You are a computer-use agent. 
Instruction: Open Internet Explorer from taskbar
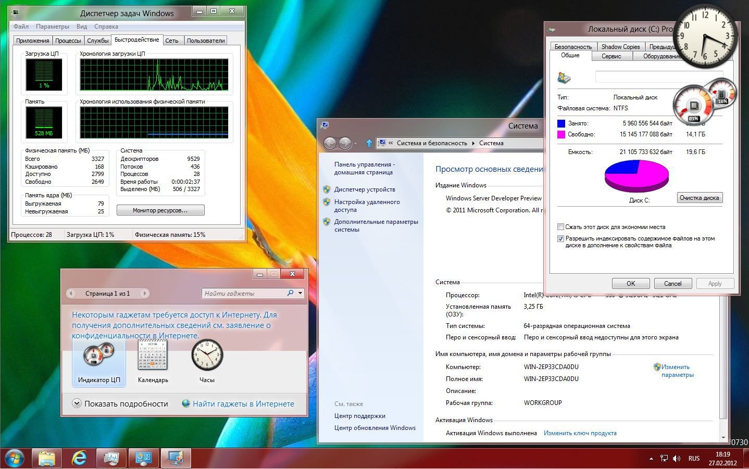pyautogui.click(x=79, y=459)
